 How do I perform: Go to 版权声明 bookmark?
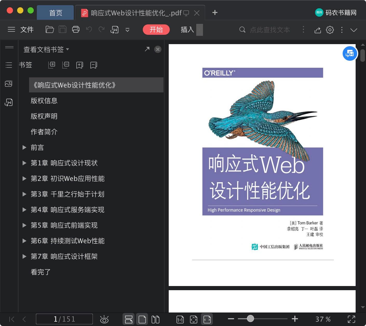[x=44, y=116]
